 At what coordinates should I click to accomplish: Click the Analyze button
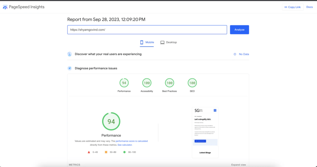(x=239, y=29)
